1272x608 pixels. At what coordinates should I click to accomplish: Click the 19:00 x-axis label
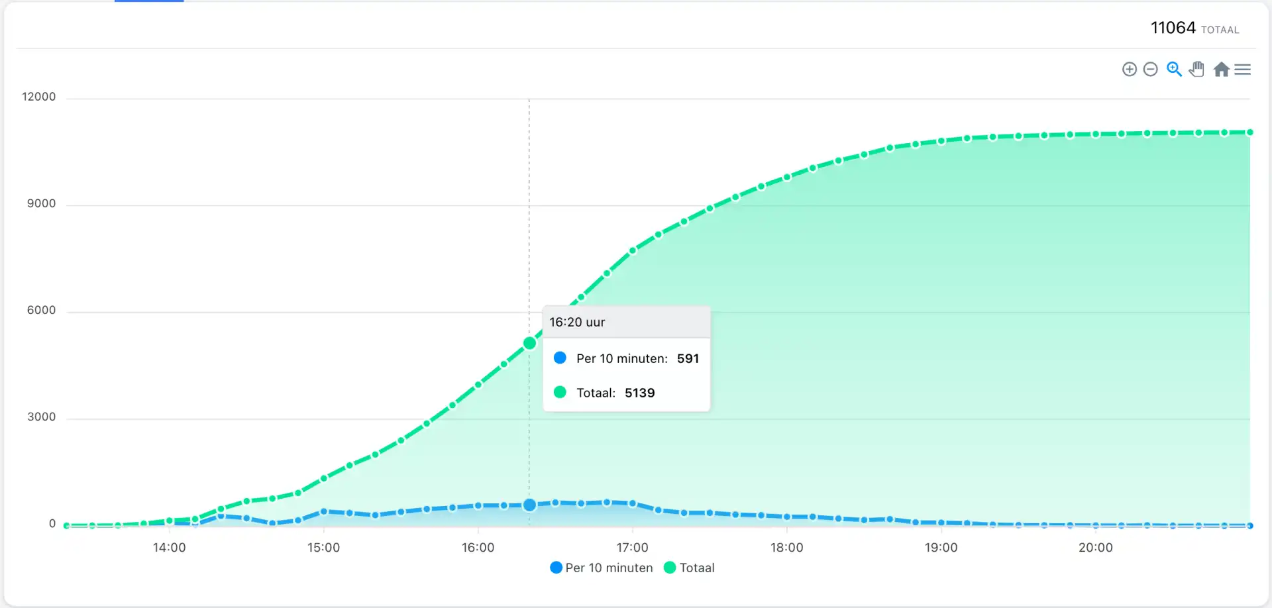pyautogui.click(x=941, y=548)
